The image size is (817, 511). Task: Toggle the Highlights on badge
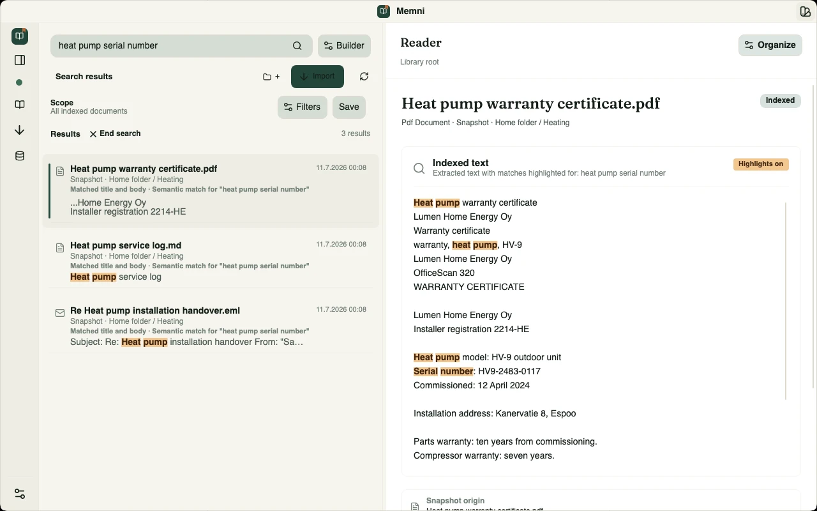coord(761,164)
